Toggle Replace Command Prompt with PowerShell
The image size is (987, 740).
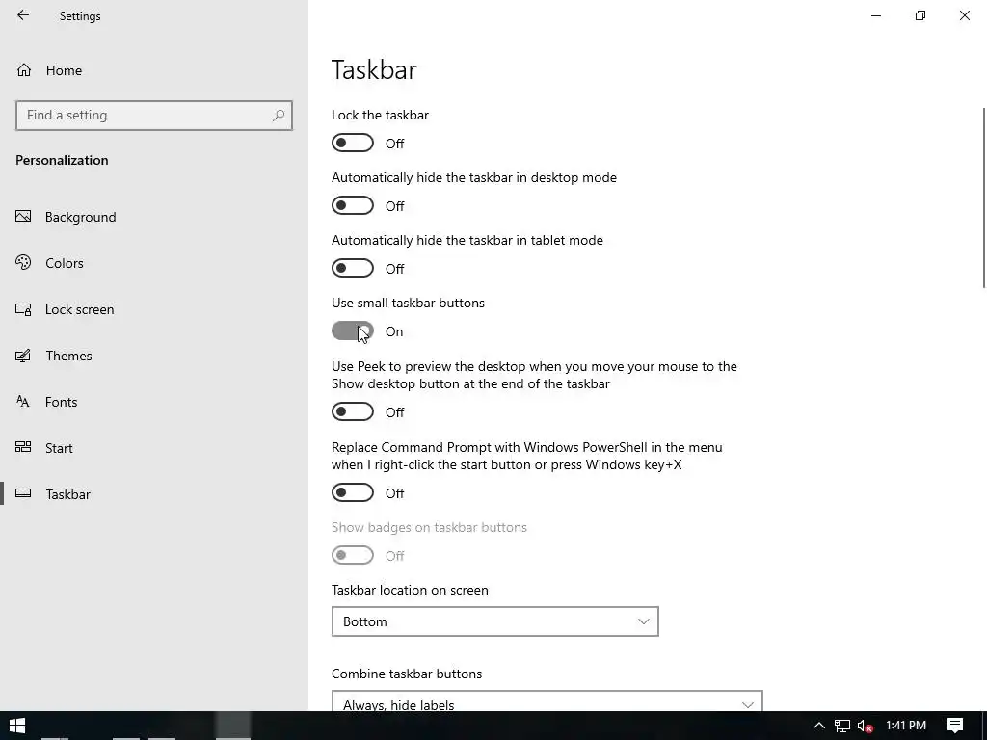coord(353,492)
